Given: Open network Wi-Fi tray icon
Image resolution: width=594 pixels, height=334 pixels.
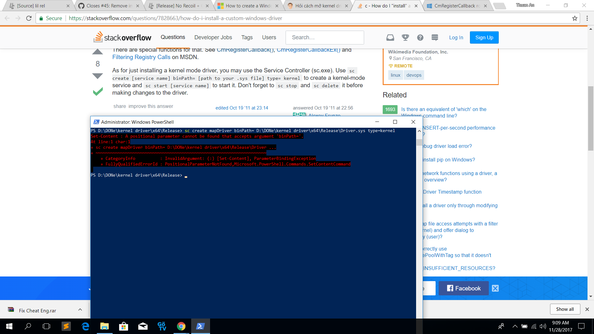Looking at the screenshot, I should tap(534, 326).
